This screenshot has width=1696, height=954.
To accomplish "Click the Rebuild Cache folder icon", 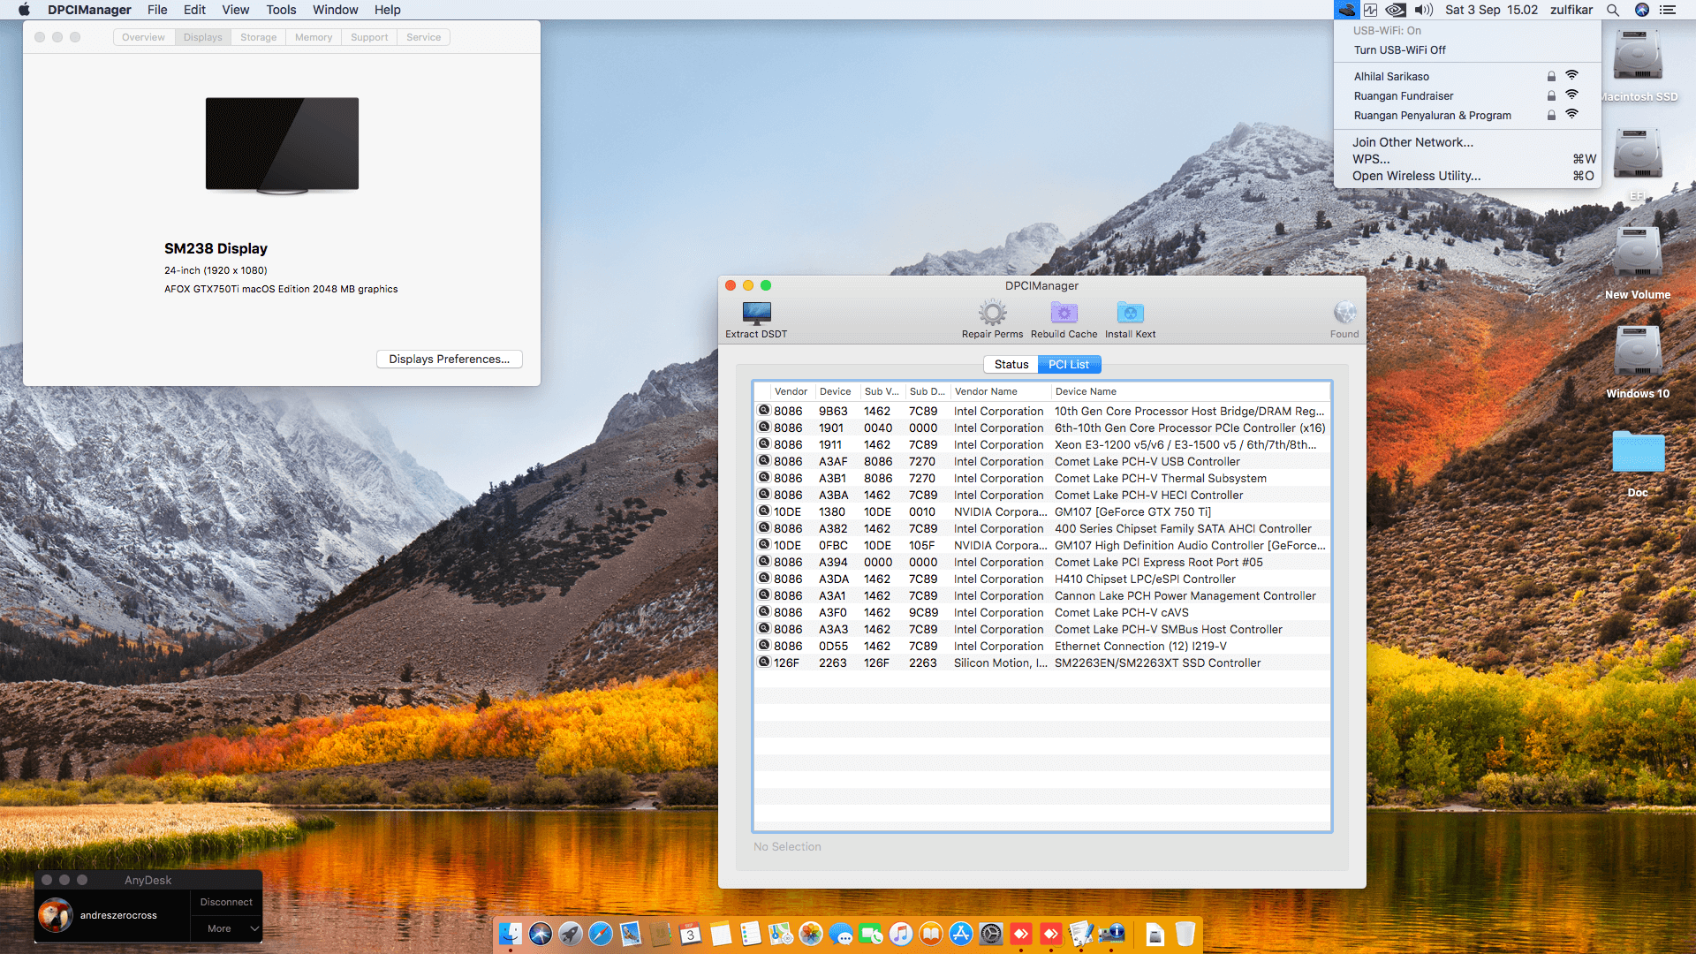I will click(1064, 313).
